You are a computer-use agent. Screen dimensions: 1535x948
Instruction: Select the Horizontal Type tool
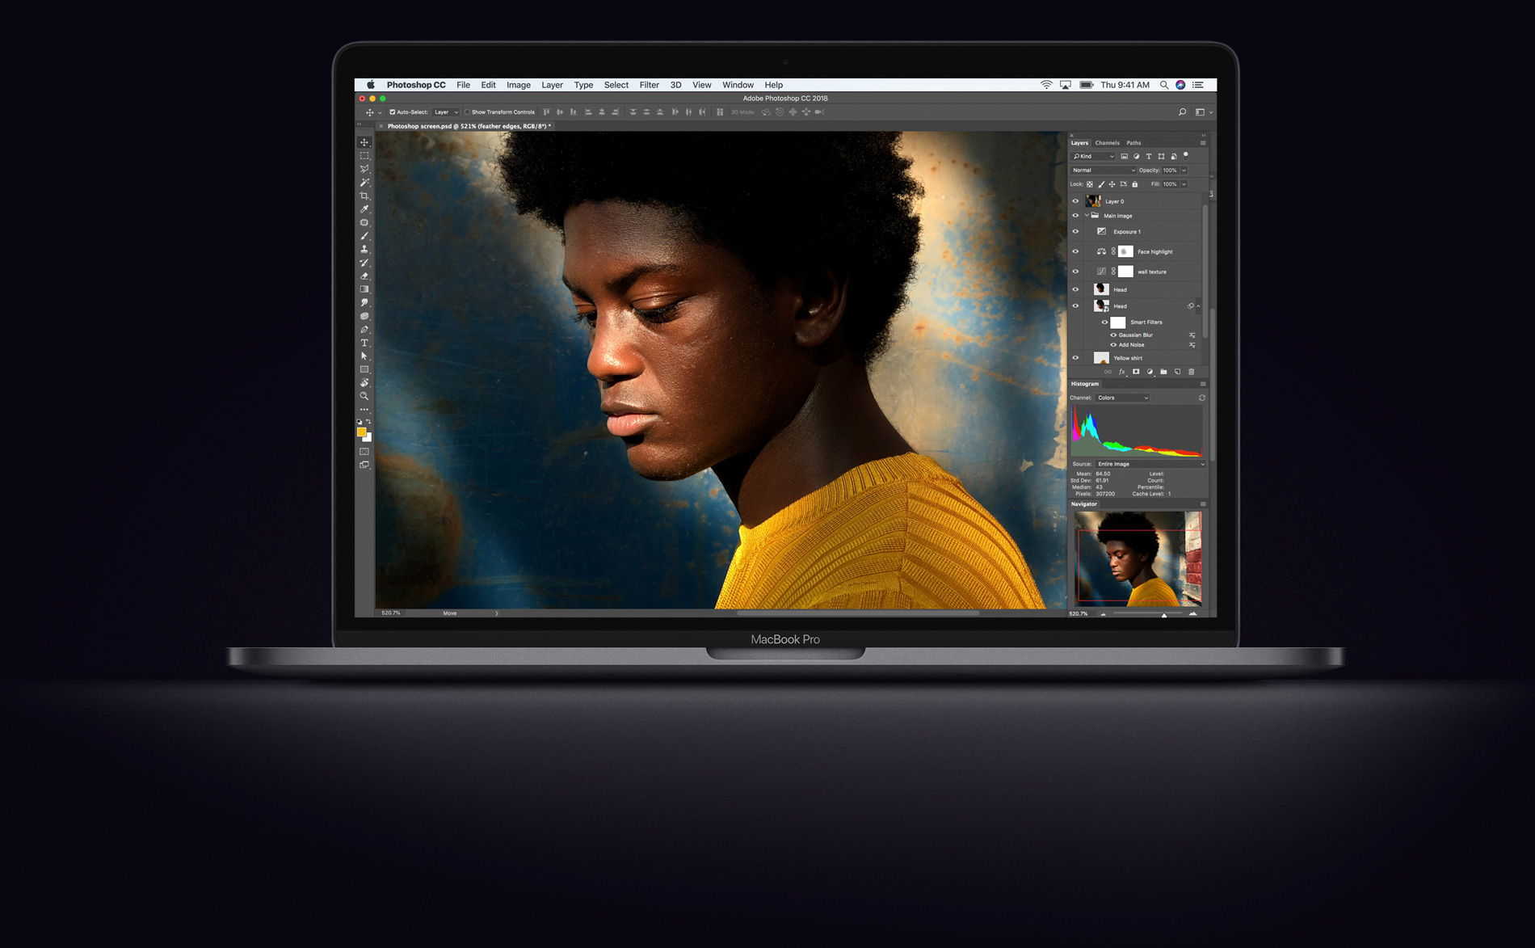(x=364, y=343)
